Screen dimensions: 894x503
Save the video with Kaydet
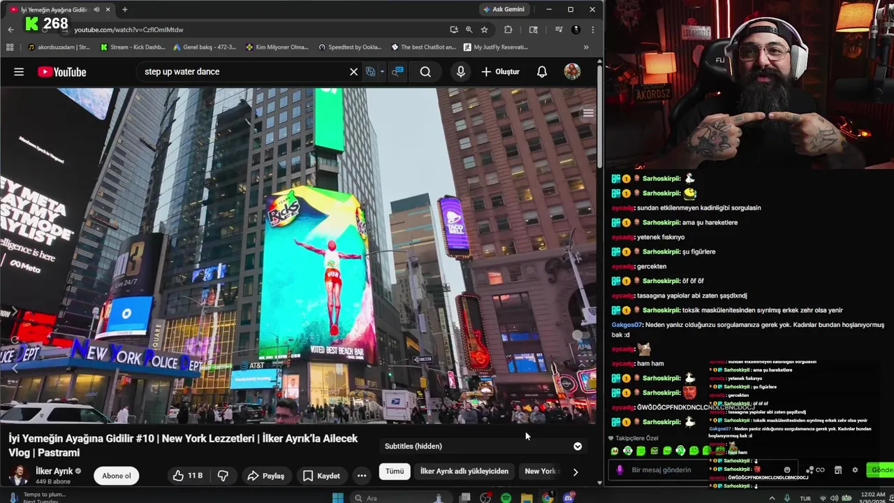click(321, 476)
